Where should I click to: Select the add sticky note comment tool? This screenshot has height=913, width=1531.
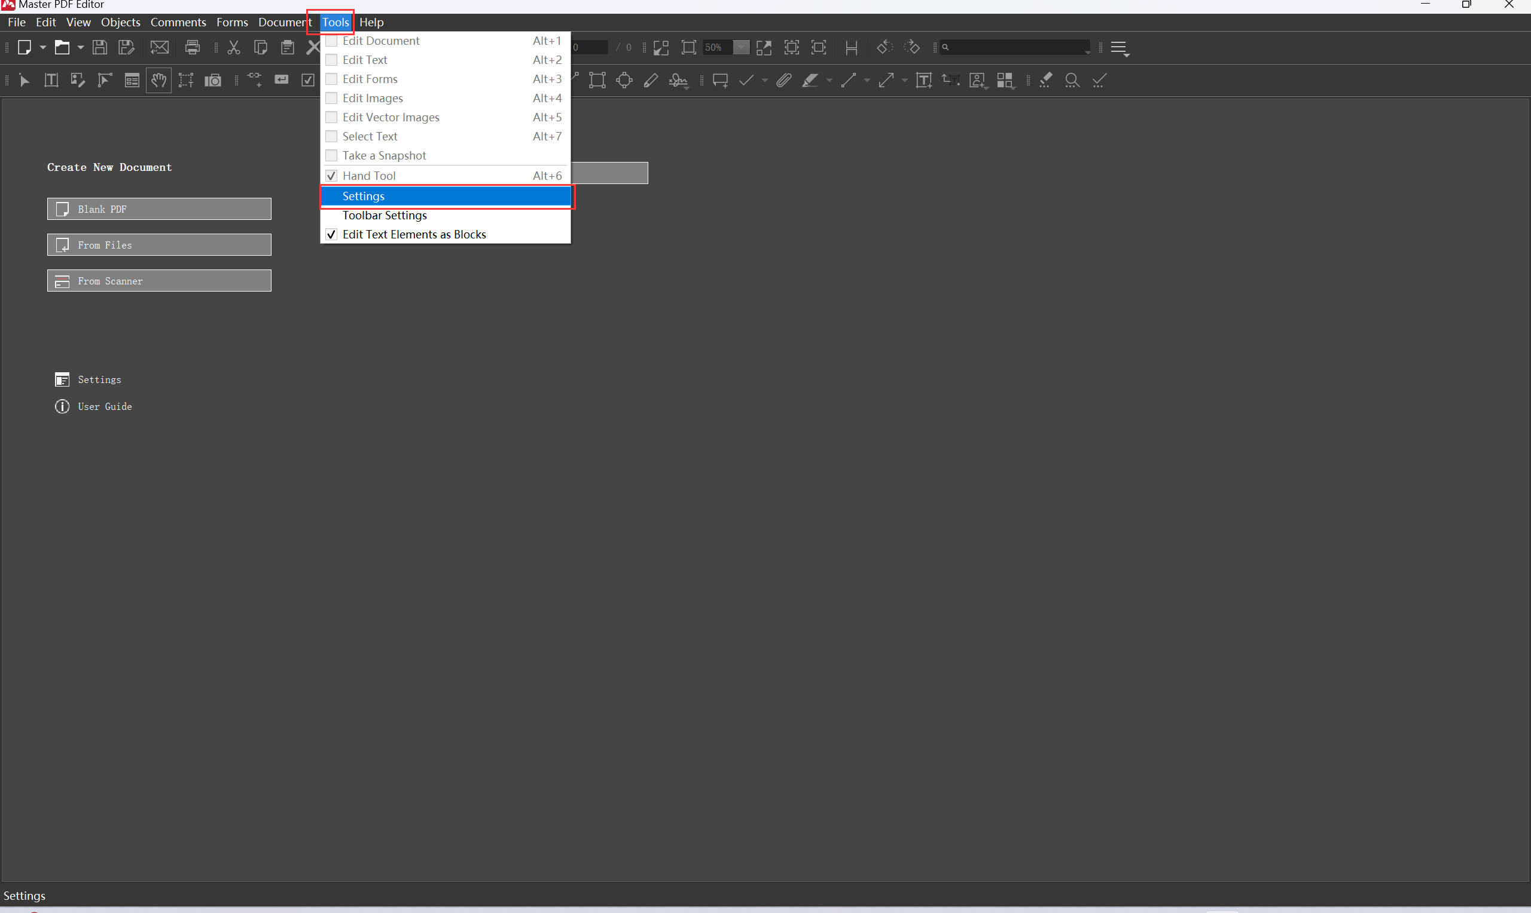tap(719, 81)
